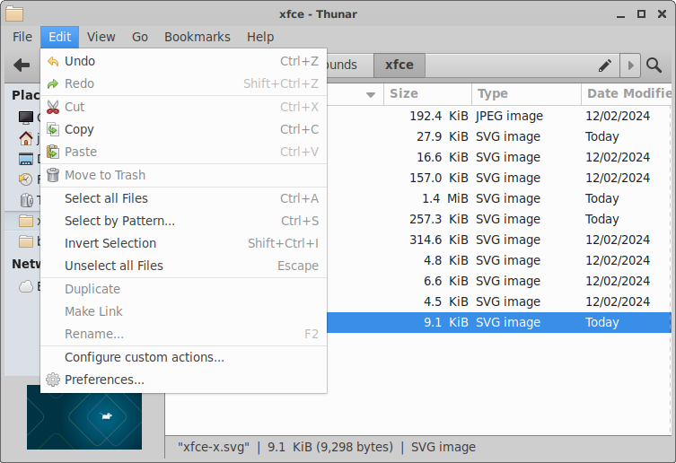Click the xfce path bar button
676x463 pixels.
tap(399, 66)
